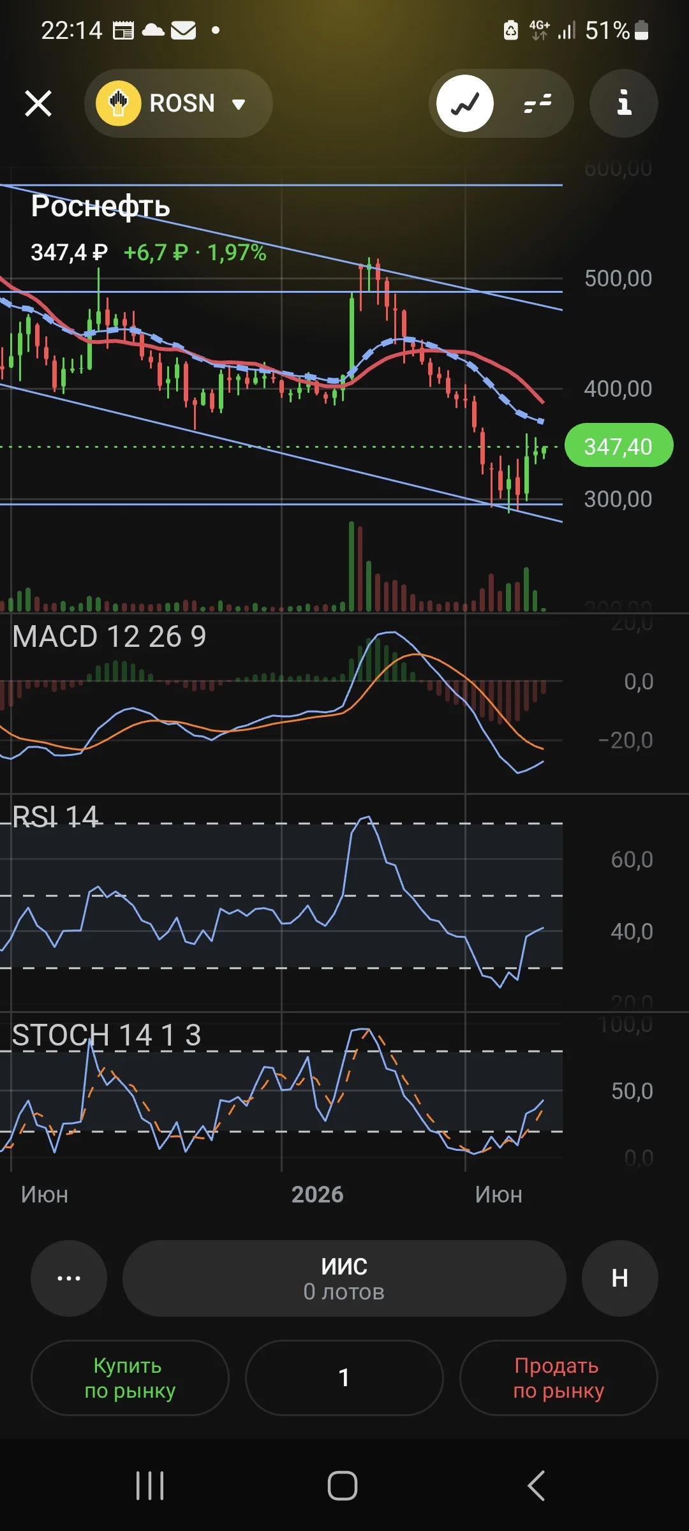Tap Android home navigation button

[x=343, y=1486]
